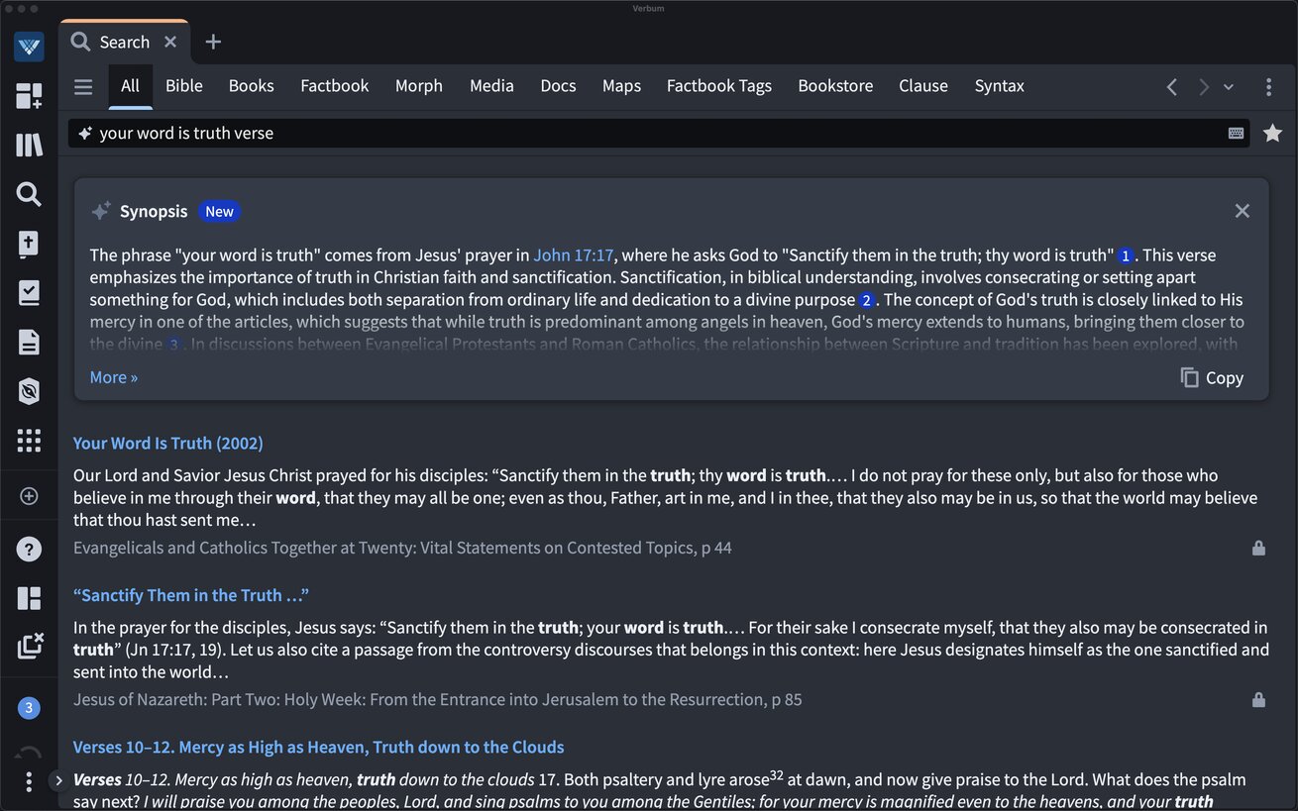
Task: Open the sidebar Search magnifier icon
Action: pos(29,194)
